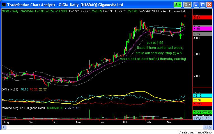Click the 'O=6.15' open value
This screenshot has height=134, width=214.
click(97, 12)
